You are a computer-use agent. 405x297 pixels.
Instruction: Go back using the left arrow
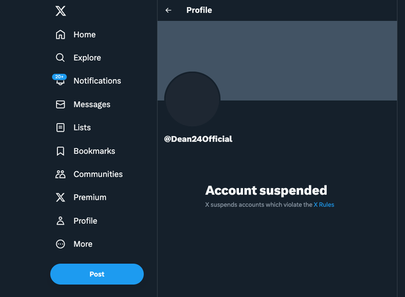[x=169, y=10]
